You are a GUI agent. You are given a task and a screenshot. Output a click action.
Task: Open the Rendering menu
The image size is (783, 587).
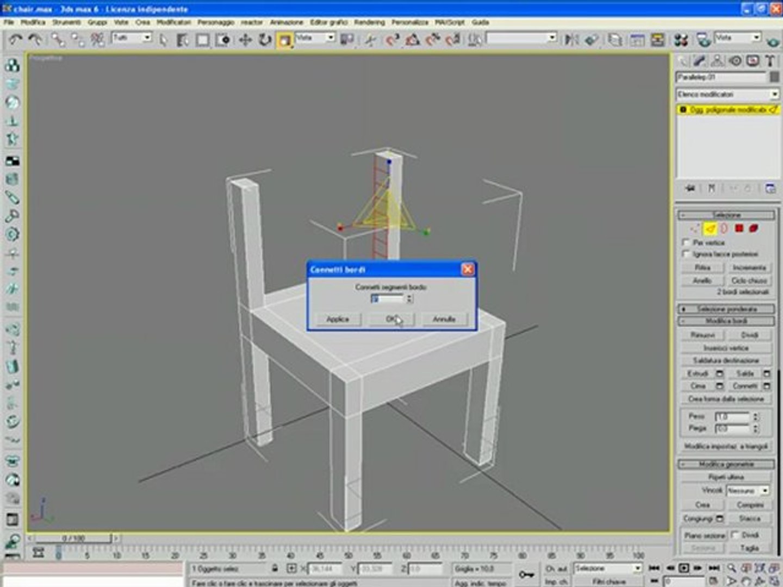[369, 22]
